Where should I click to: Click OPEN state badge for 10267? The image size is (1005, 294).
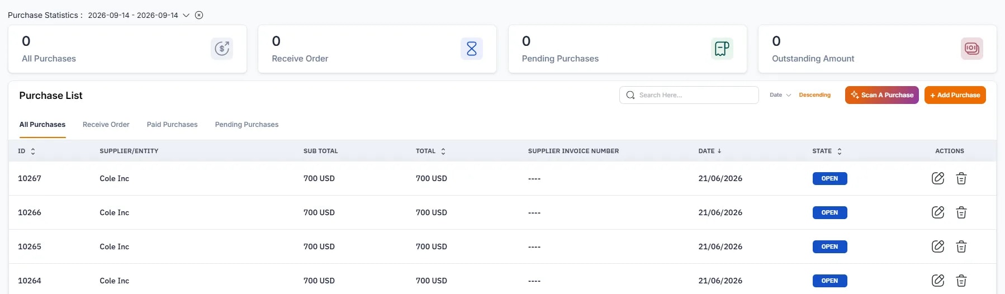point(829,178)
